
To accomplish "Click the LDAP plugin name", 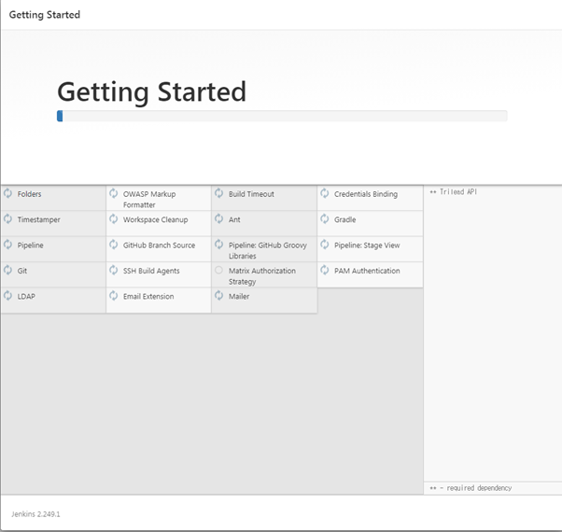I will 26,296.
